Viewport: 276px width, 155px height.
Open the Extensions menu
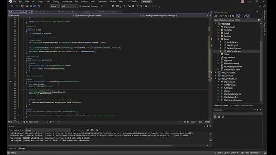102,2
